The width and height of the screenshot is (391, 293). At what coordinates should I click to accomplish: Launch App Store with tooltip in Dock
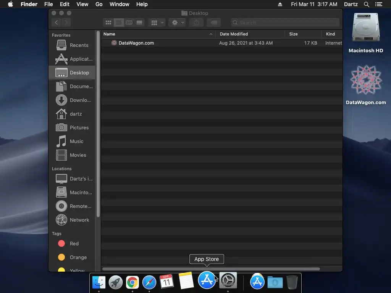click(207, 280)
